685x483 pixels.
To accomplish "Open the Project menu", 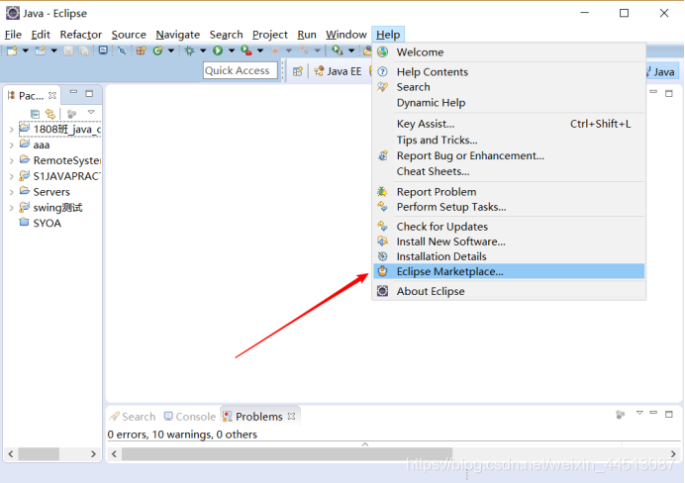I will (270, 35).
